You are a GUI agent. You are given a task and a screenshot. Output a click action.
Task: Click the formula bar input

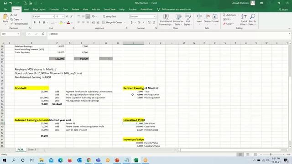coord(167,34)
